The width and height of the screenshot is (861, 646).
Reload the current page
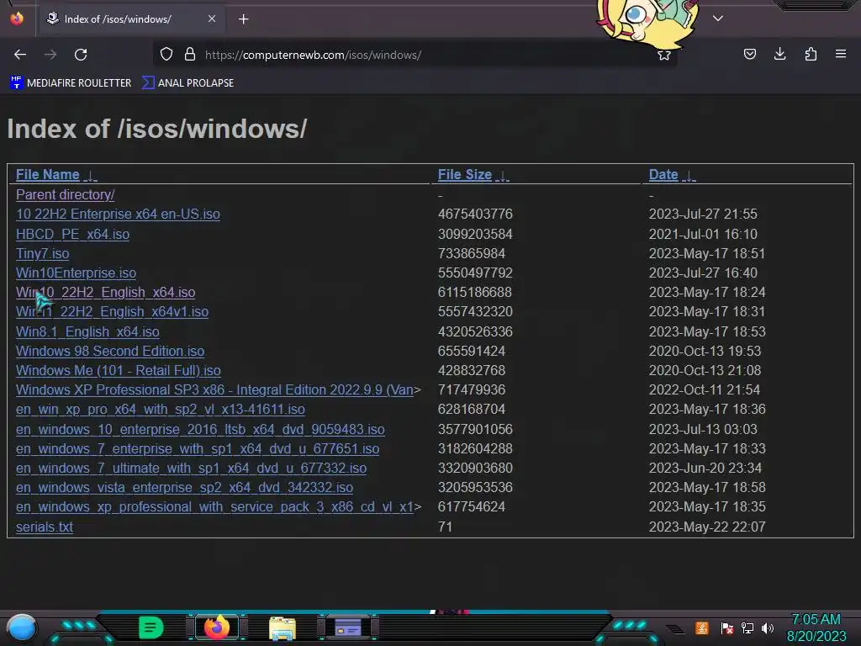click(81, 55)
